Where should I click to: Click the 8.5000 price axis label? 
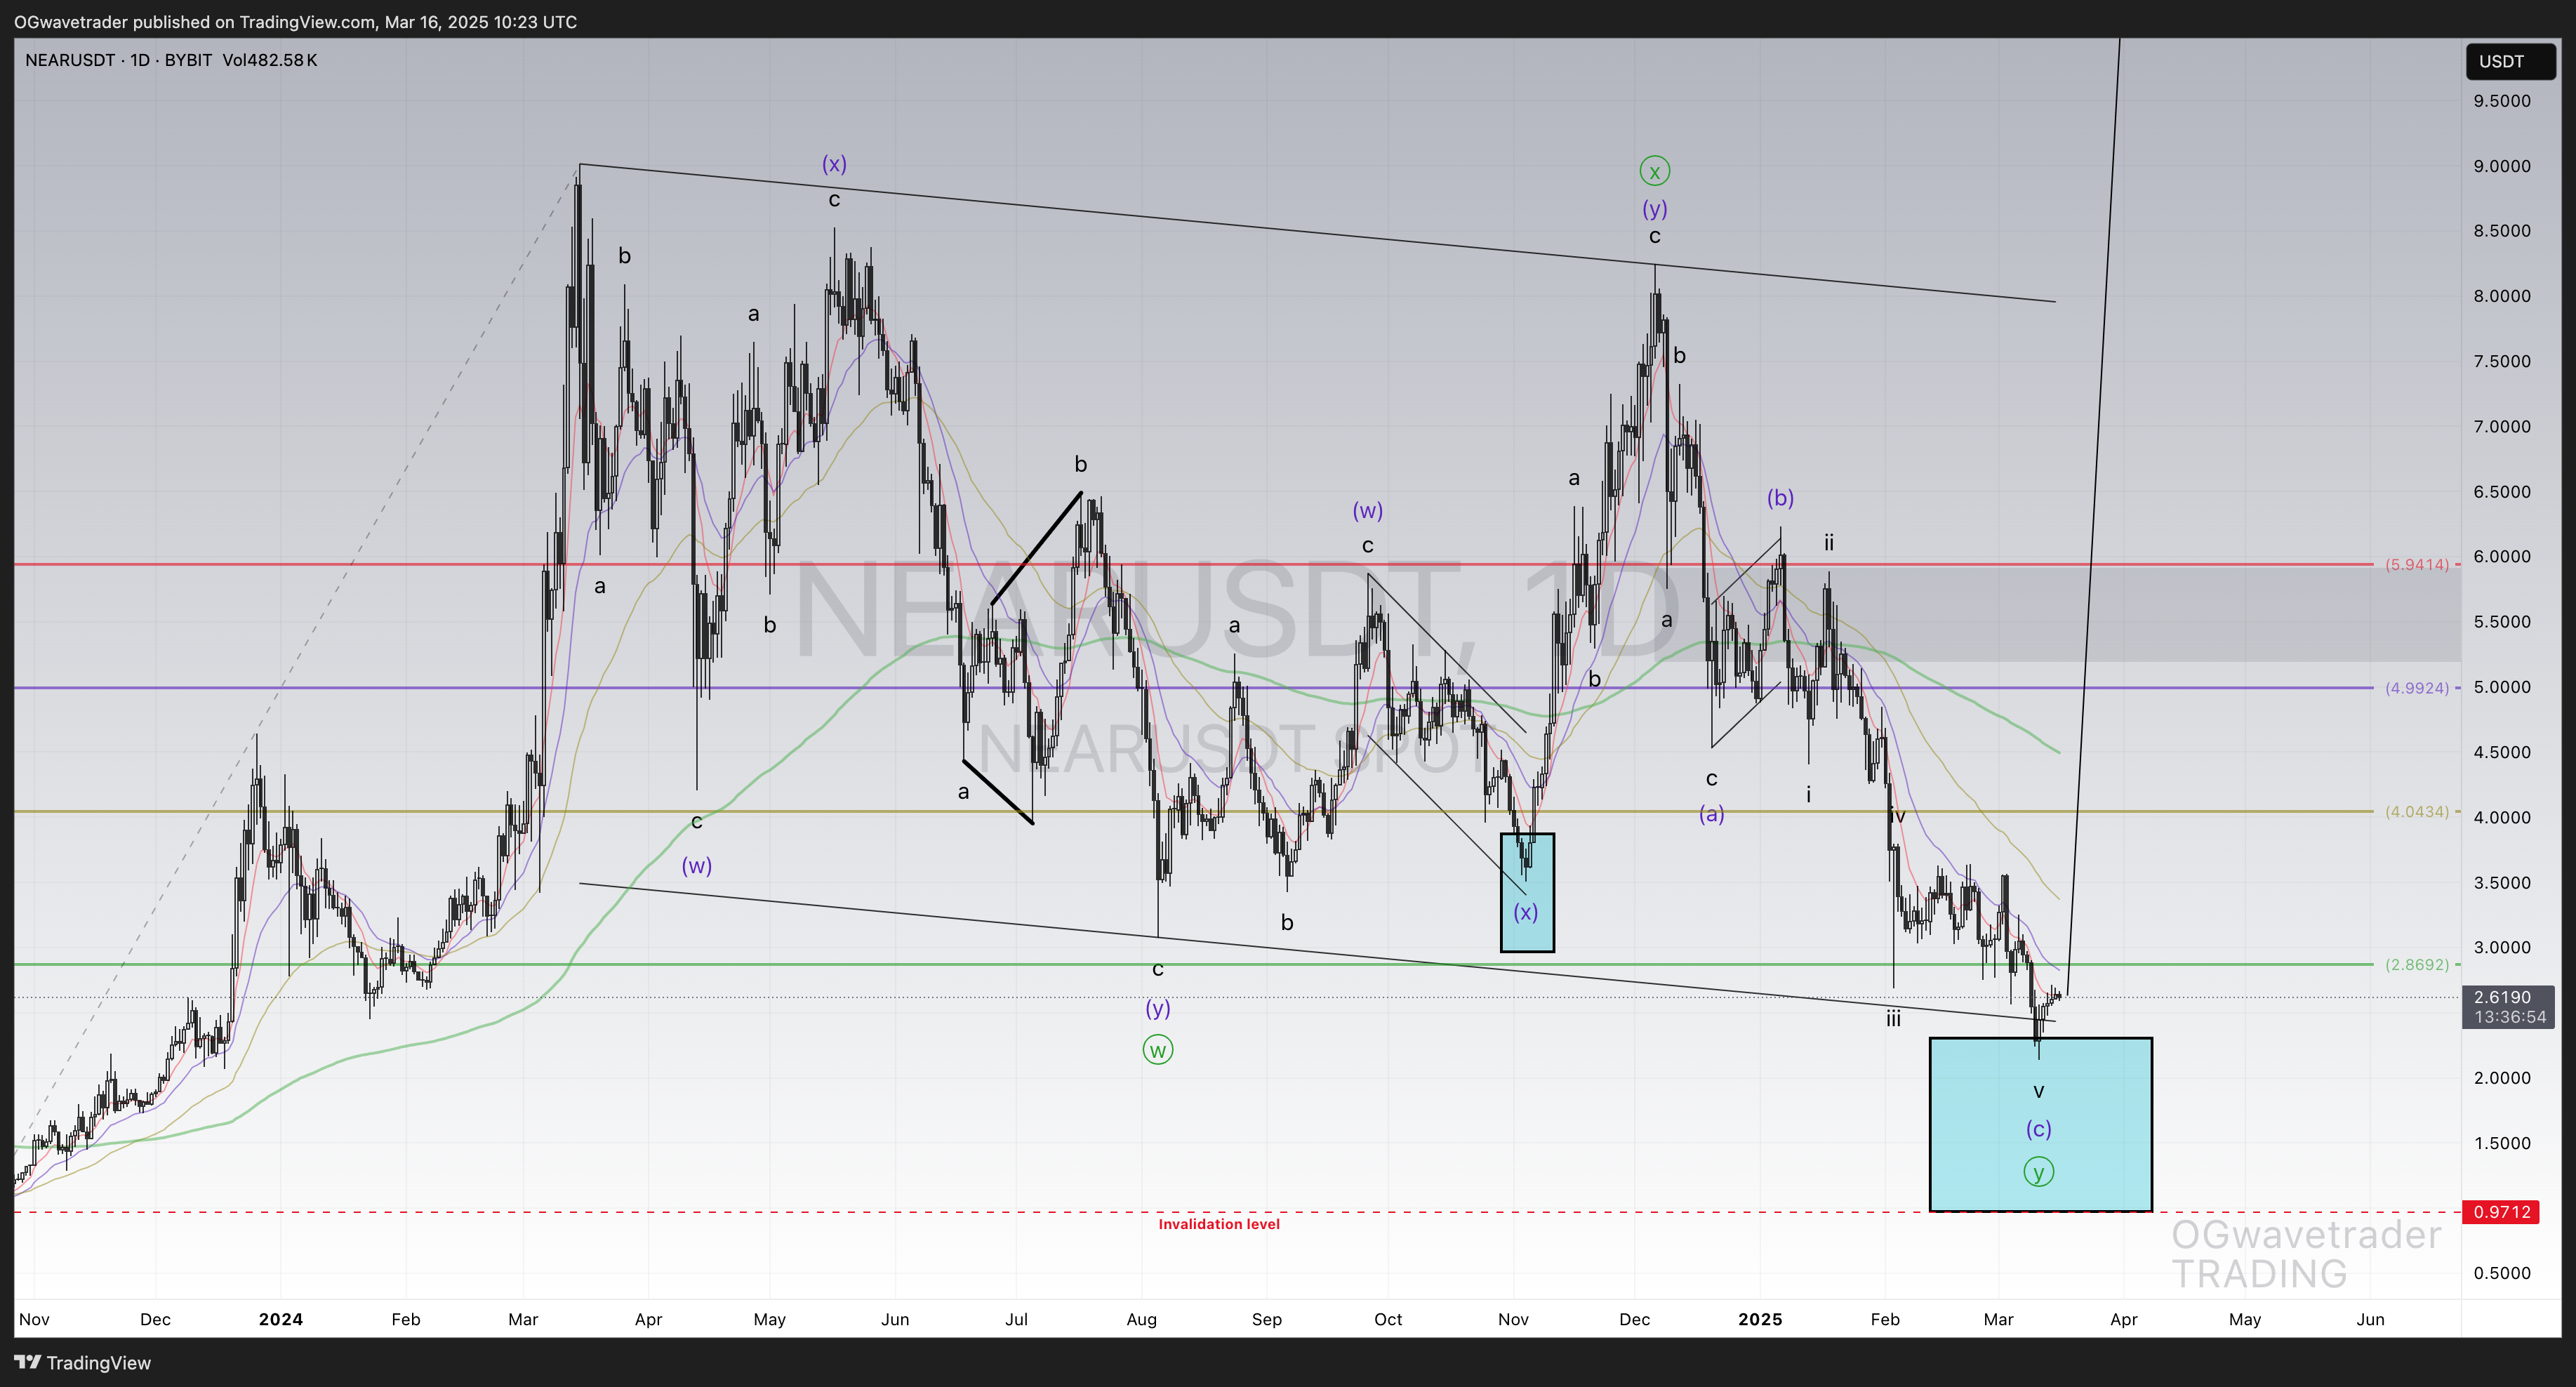(2502, 231)
